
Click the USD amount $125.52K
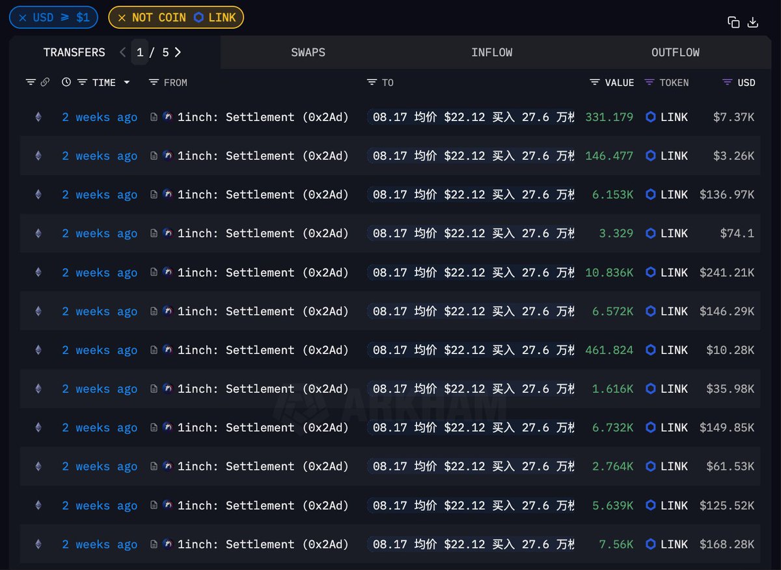point(727,505)
